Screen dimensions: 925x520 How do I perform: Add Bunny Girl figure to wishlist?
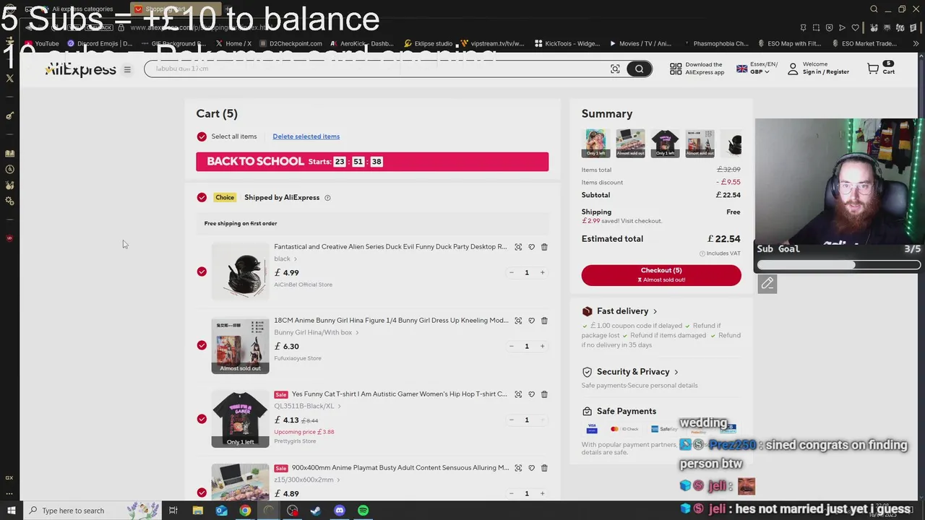click(x=531, y=321)
